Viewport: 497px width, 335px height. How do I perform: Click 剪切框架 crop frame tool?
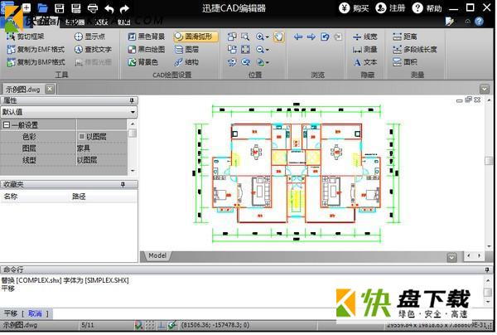26,36
